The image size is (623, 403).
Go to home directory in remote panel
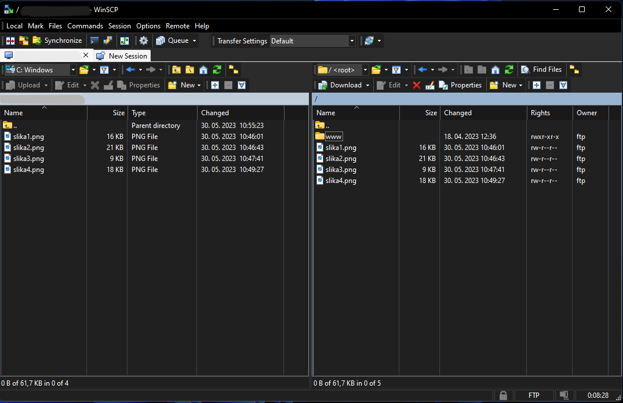(x=496, y=70)
